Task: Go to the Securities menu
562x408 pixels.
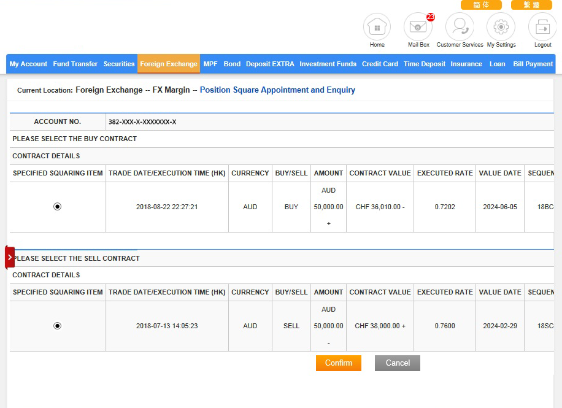Action: [x=119, y=64]
